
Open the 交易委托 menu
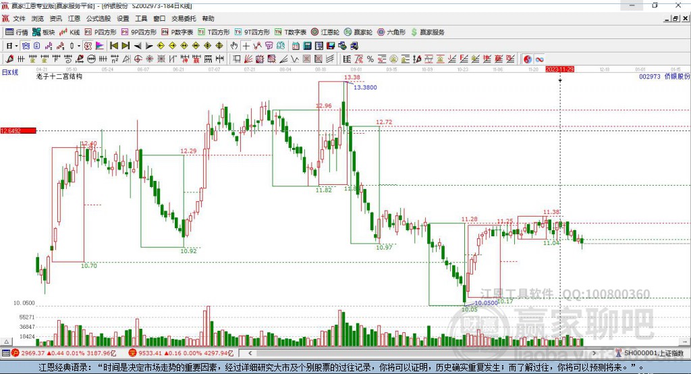coord(184,18)
